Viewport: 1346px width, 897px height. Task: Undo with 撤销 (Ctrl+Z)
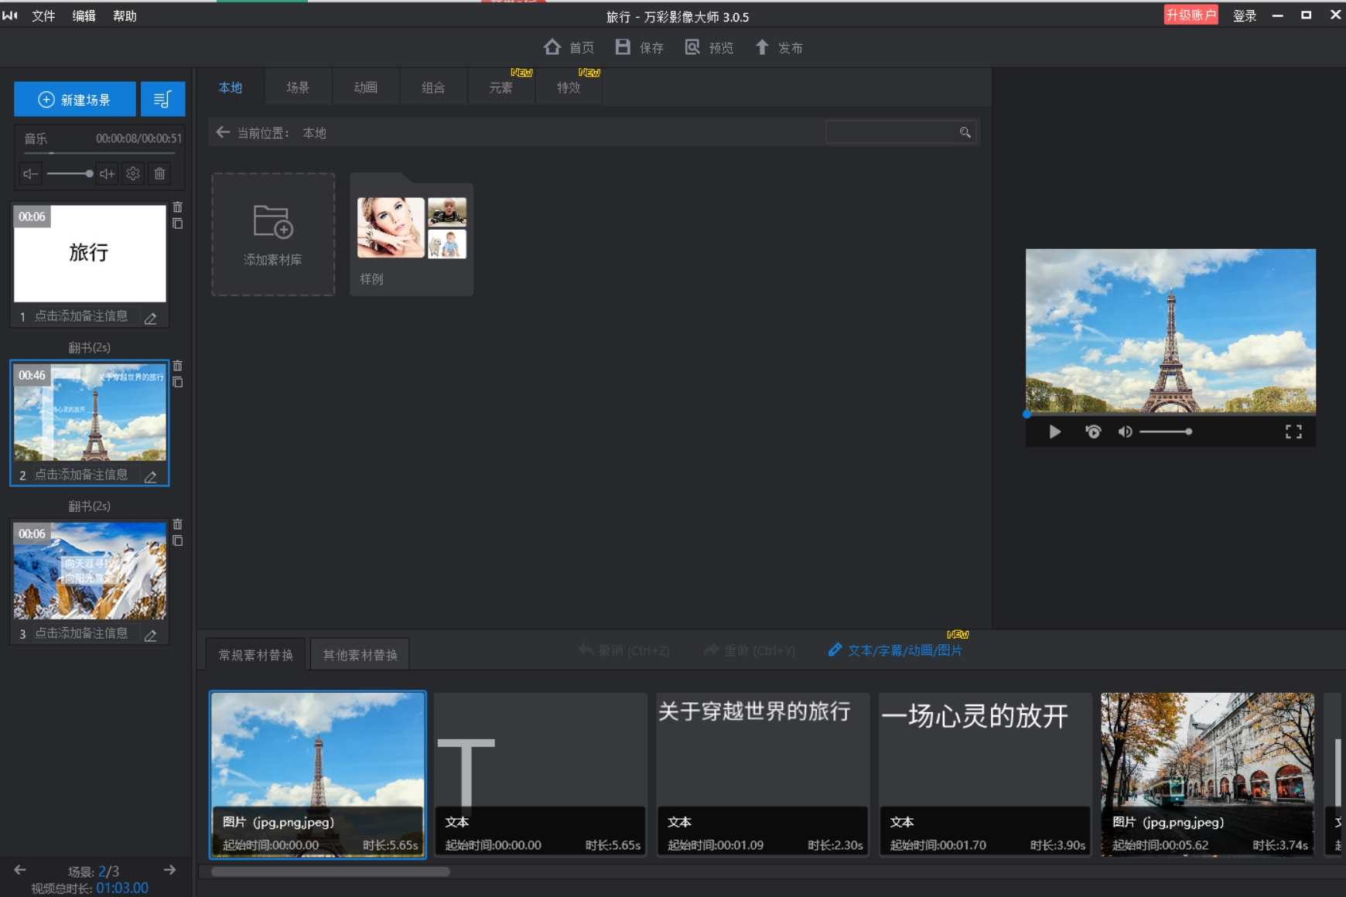624,650
